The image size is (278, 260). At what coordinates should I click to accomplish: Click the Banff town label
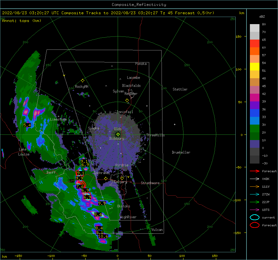[x=51, y=172]
